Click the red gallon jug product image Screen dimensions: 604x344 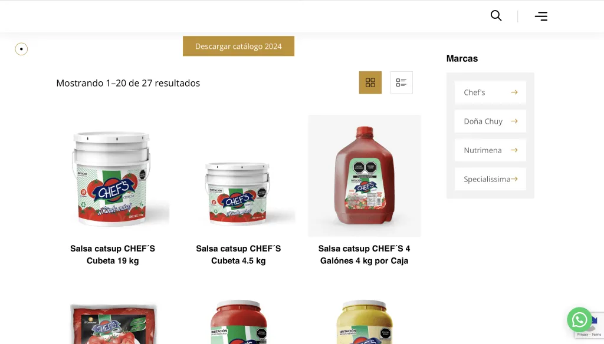pyautogui.click(x=365, y=176)
